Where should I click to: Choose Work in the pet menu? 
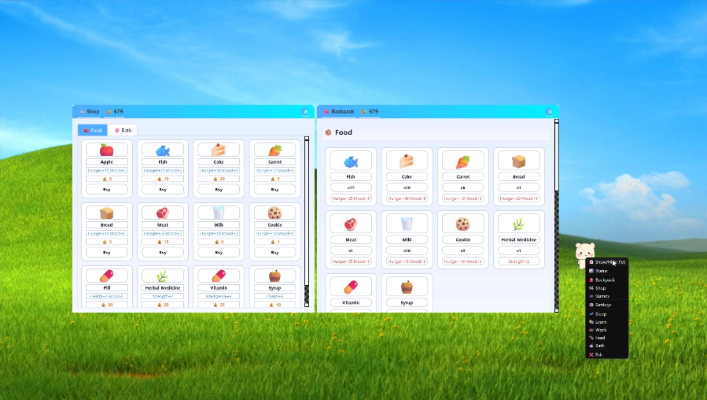coord(607,330)
